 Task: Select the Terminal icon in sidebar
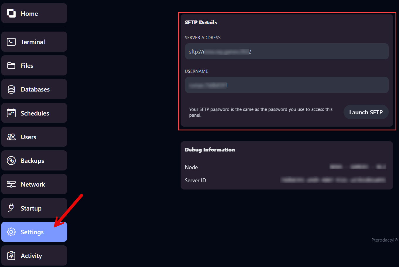(11, 42)
